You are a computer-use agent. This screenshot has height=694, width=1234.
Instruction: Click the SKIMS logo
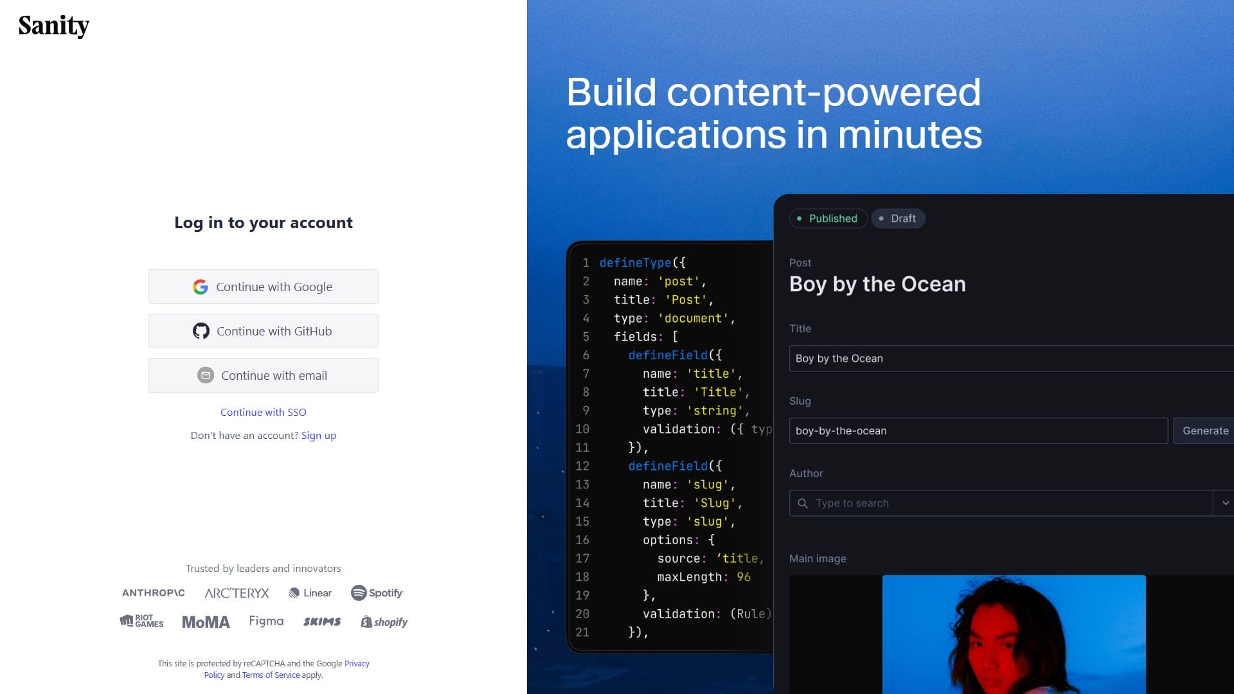click(322, 621)
